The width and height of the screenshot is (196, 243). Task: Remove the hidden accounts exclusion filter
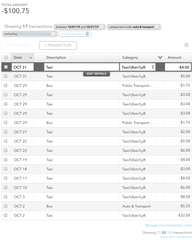click(x=53, y=34)
